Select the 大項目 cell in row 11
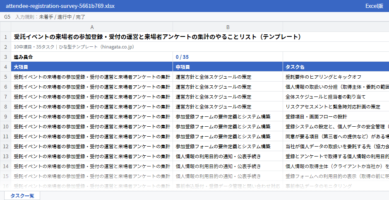Screen dimensions: 389x200 [92, 136]
